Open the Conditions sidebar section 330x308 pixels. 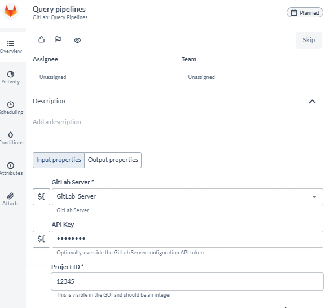pos(11,139)
